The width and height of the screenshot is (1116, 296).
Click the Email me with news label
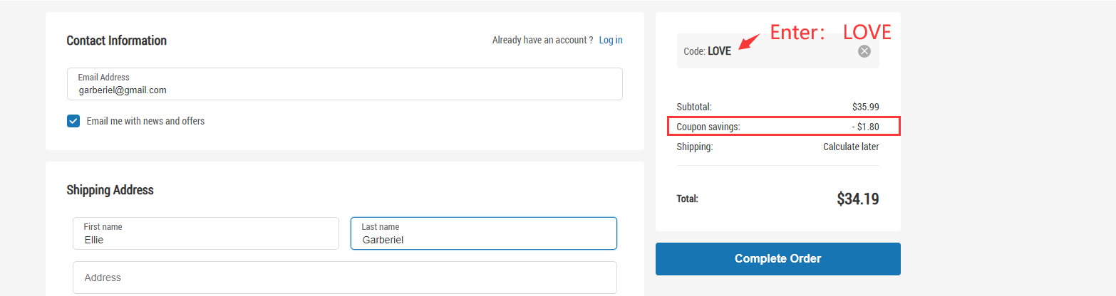click(x=145, y=121)
